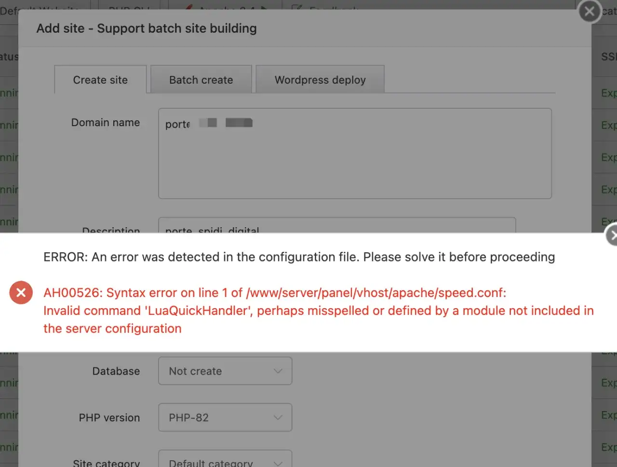Expand the Database dropdown chevron
Screen dimensions: 617x467
coord(278,371)
